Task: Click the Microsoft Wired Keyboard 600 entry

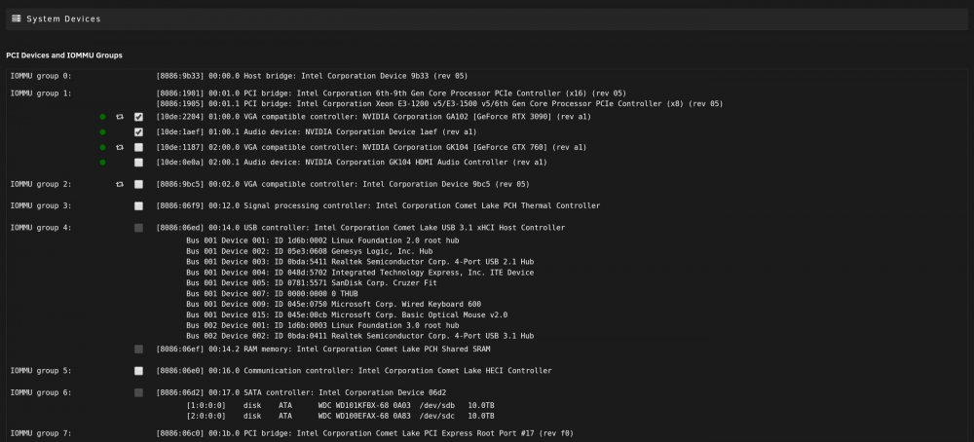Action: click(333, 304)
